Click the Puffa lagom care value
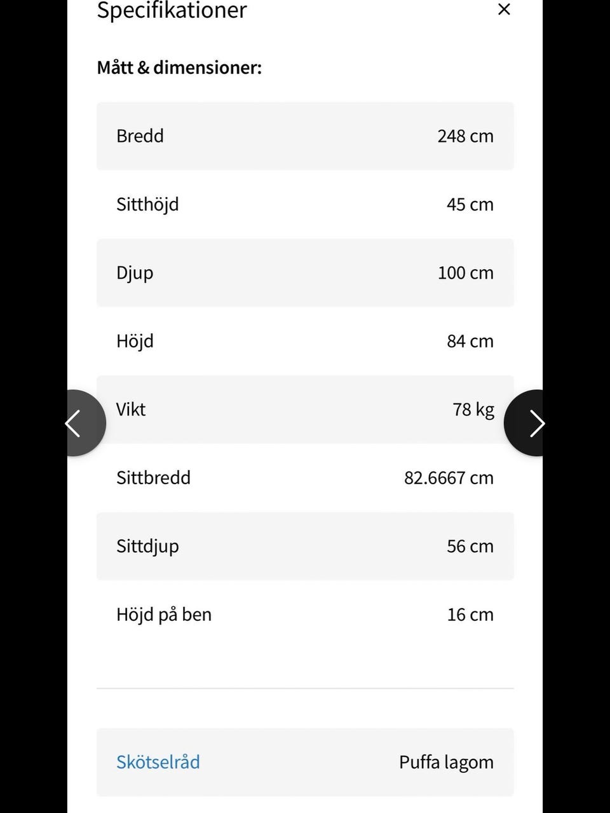This screenshot has width=610, height=813. [x=446, y=762]
